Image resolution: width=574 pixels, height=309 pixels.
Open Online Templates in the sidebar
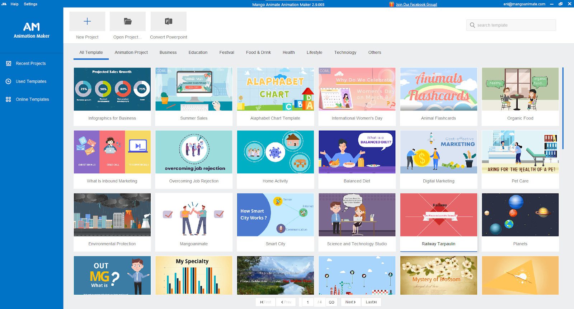[32, 99]
